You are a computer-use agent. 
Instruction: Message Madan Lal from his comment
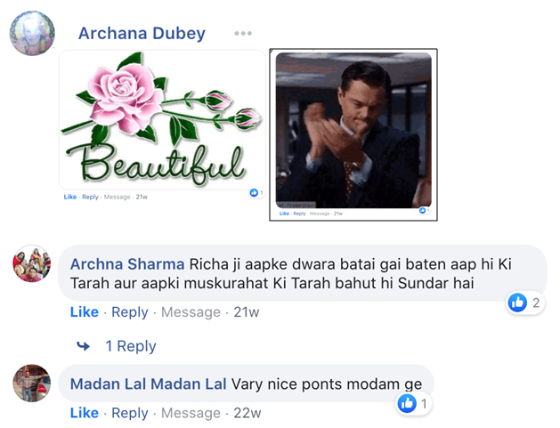[191, 413]
